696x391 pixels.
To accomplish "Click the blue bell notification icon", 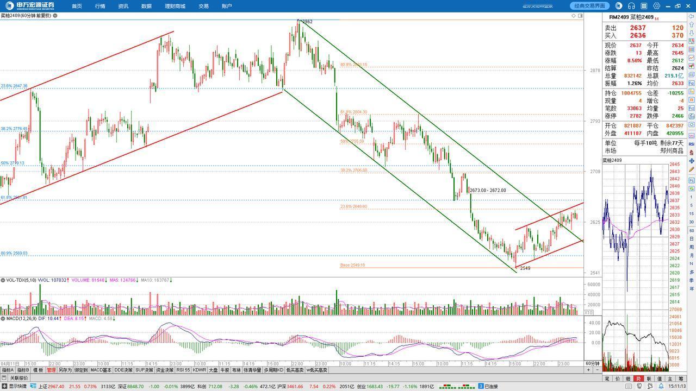I will 661,386.
